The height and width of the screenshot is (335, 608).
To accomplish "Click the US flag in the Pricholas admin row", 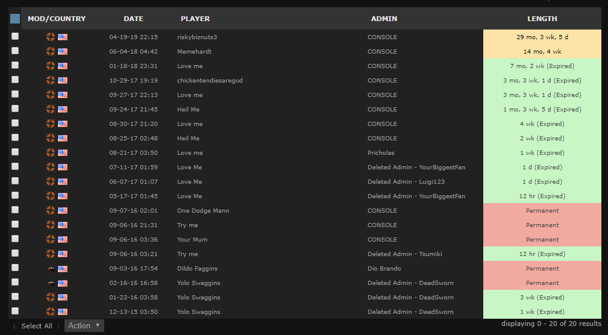I will (x=63, y=152).
